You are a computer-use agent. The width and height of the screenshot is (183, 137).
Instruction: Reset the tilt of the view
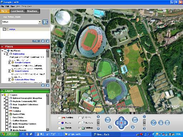point(133,127)
